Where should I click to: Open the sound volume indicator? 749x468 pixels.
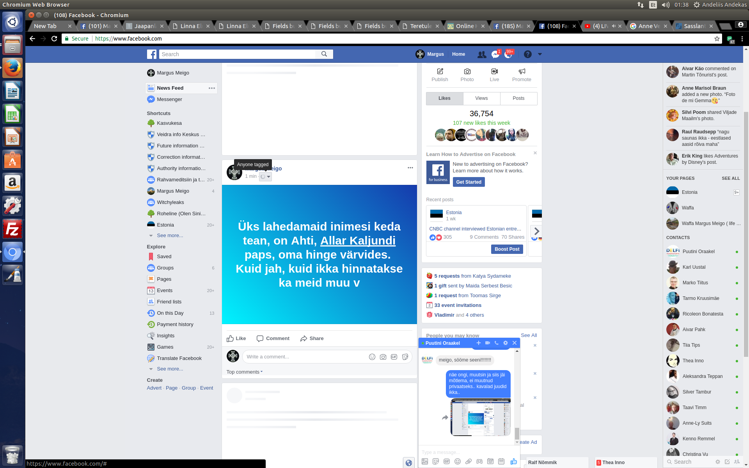[x=666, y=5]
